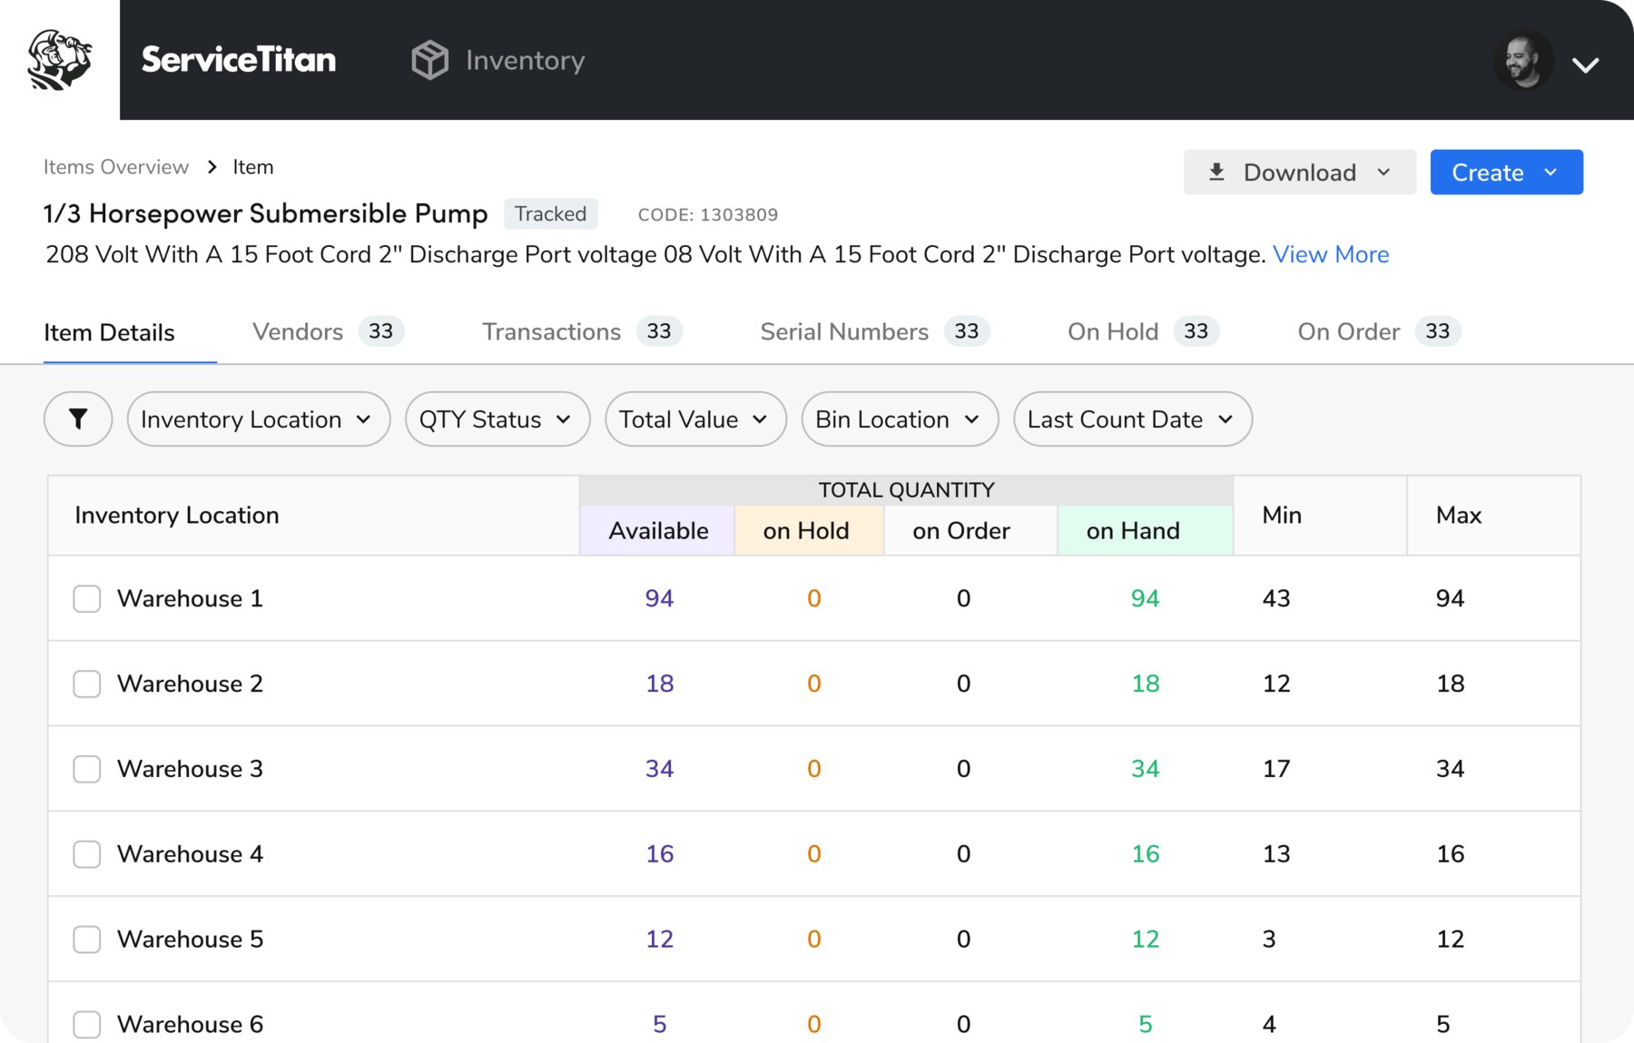
Task: Expand the chevron next to the avatar
Action: 1585,64
